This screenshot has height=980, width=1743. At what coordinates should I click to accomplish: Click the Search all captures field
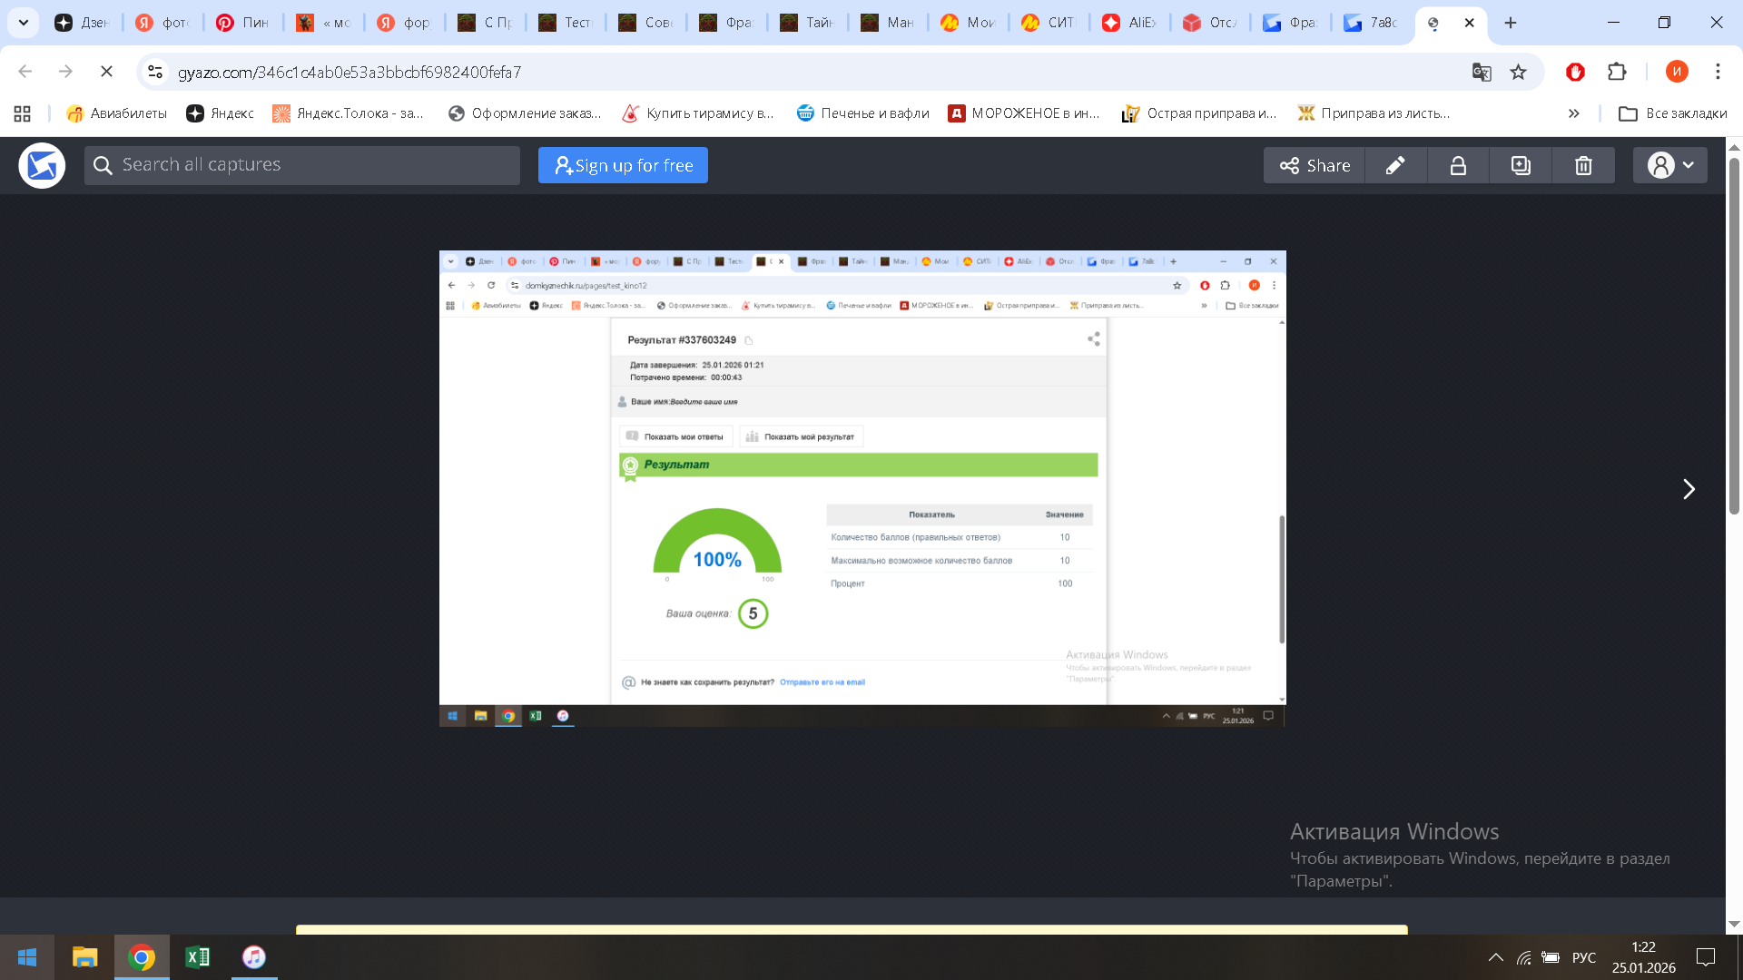coord(302,164)
